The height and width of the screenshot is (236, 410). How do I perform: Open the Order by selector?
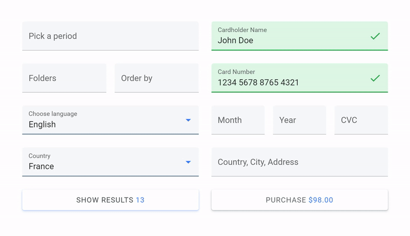click(156, 78)
